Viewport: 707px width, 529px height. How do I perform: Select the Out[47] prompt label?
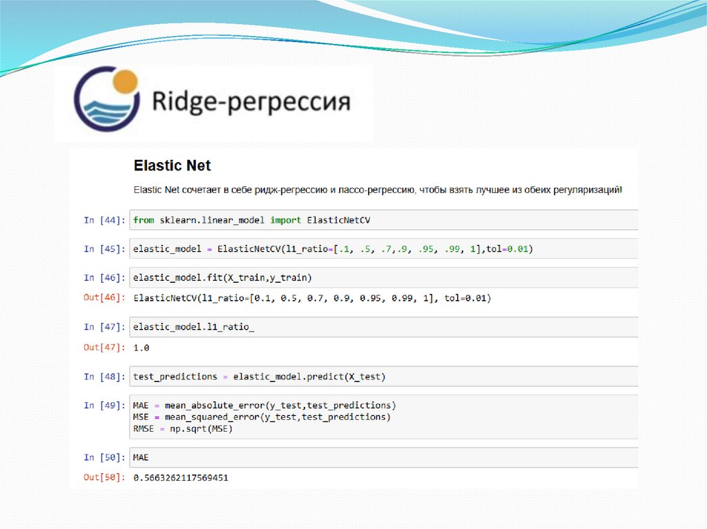tap(104, 347)
